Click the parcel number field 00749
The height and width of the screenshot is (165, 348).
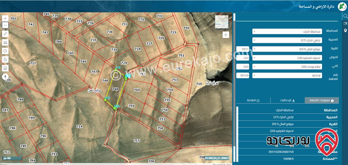(x=243, y=75)
